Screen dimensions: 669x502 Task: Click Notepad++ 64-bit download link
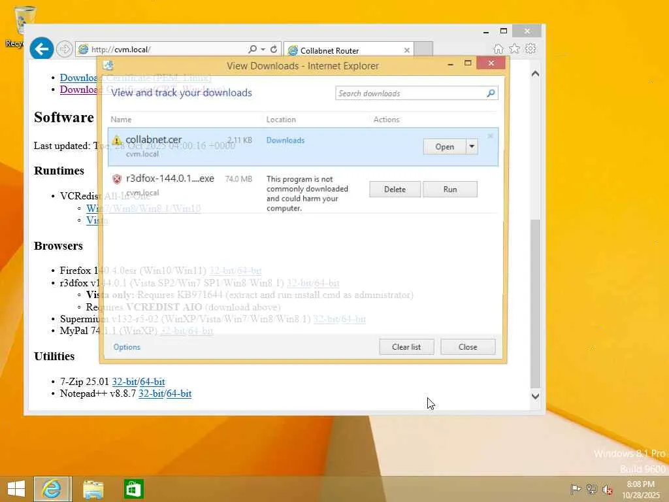[179, 393]
